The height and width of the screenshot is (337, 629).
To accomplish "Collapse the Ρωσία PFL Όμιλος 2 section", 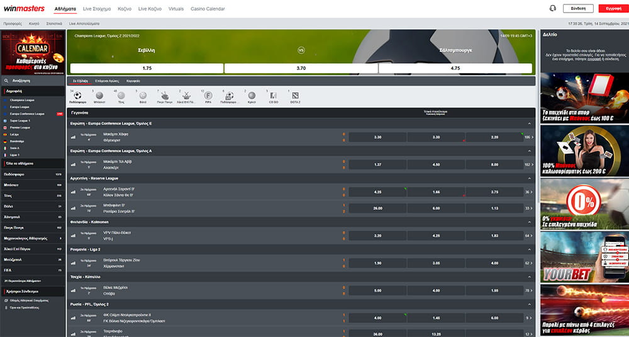I will pyautogui.click(x=530, y=304).
